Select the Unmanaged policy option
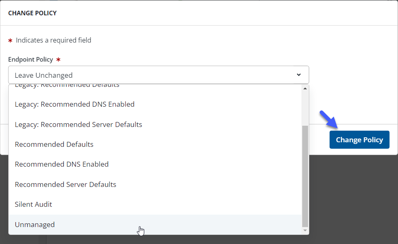Viewport: 398px width, 244px height. pos(155,225)
